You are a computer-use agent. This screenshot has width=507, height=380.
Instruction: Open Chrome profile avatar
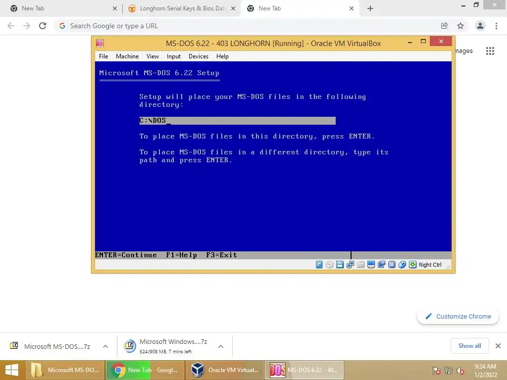[x=480, y=26]
